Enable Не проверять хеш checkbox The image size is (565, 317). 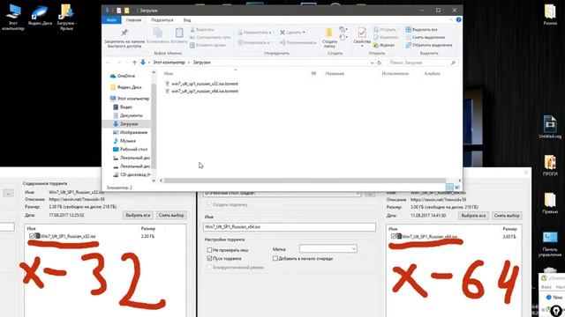(x=209, y=250)
